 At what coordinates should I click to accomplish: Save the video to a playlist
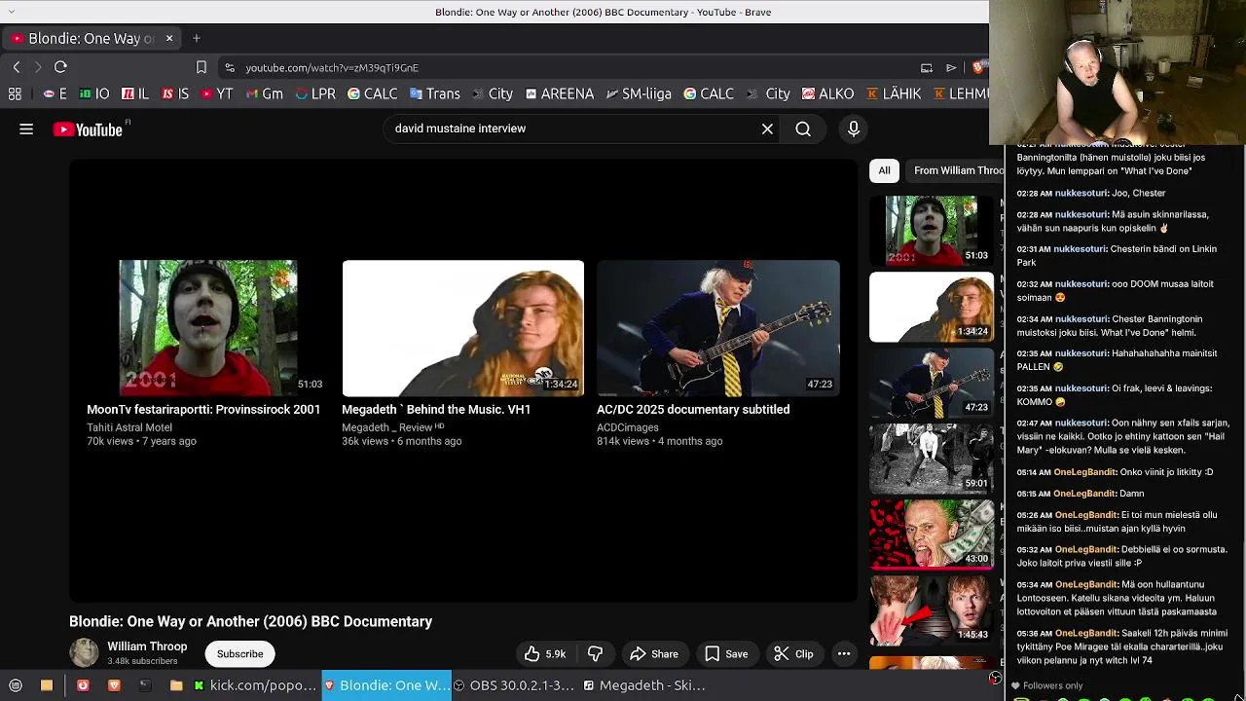[x=726, y=654]
